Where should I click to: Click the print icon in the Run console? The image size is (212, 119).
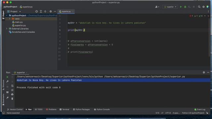click(12, 94)
